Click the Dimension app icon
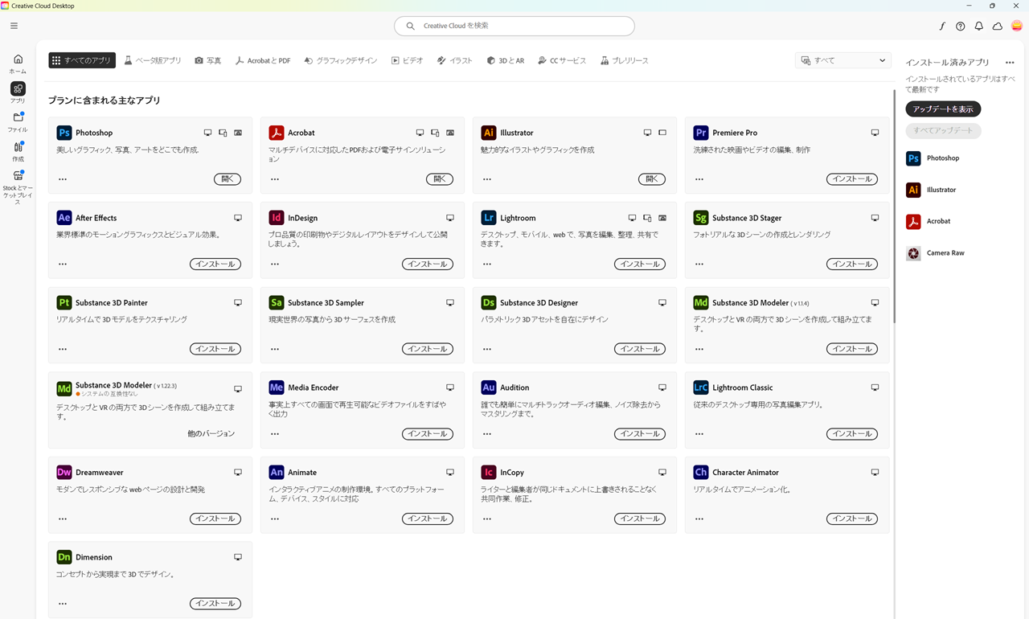 (64, 557)
